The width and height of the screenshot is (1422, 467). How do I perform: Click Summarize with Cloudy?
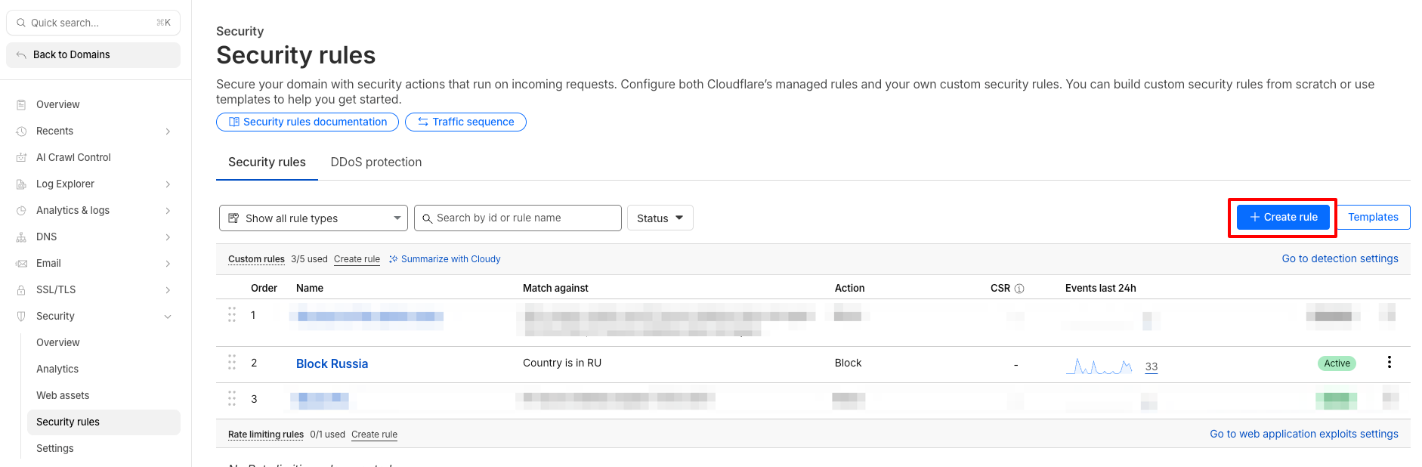click(x=445, y=259)
